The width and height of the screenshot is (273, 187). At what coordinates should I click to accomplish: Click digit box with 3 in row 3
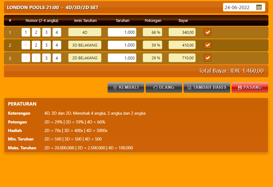(46, 58)
